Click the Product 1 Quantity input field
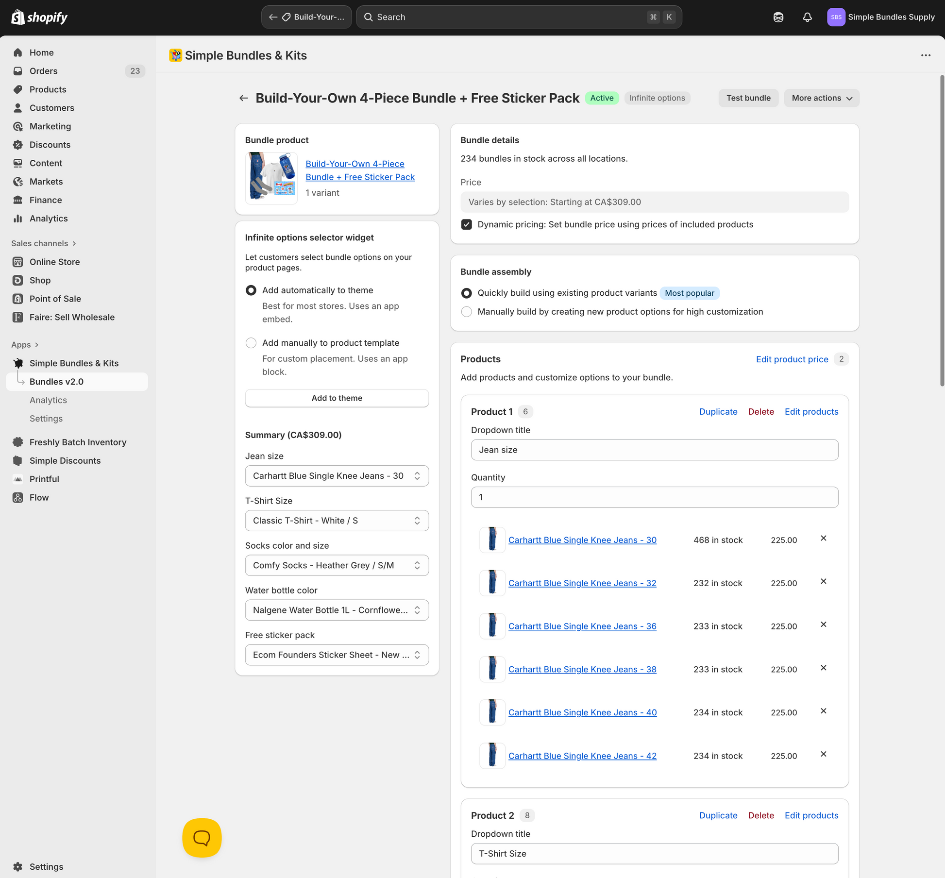Image resolution: width=945 pixels, height=878 pixels. tap(655, 497)
